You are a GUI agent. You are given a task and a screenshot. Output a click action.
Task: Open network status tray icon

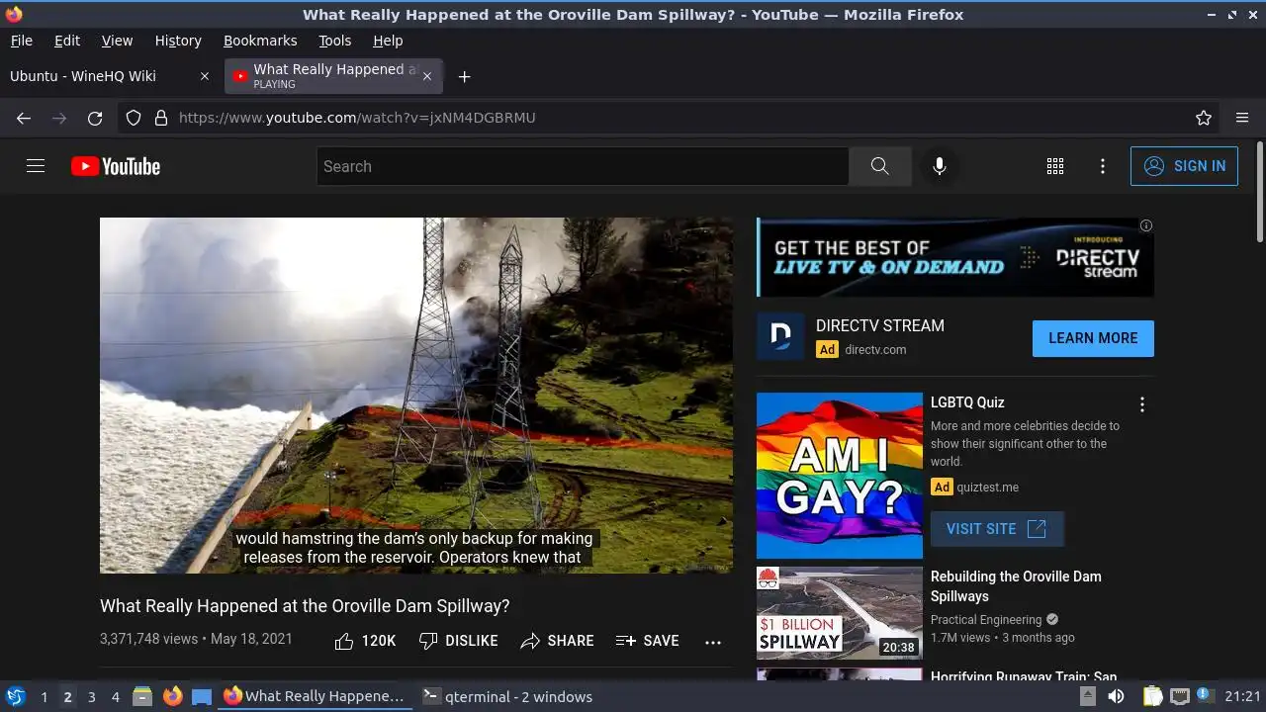pyautogui.click(x=1179, y=696)
